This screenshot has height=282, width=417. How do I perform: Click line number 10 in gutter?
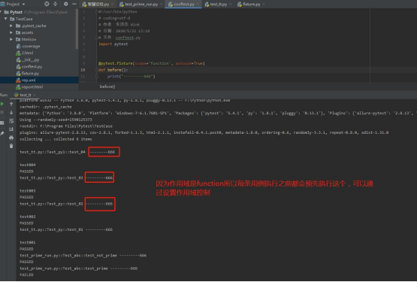click(x=83, y=70)
